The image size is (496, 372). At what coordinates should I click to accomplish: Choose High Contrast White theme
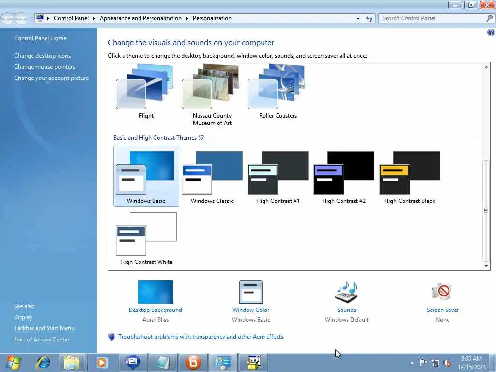coord(146,237)
